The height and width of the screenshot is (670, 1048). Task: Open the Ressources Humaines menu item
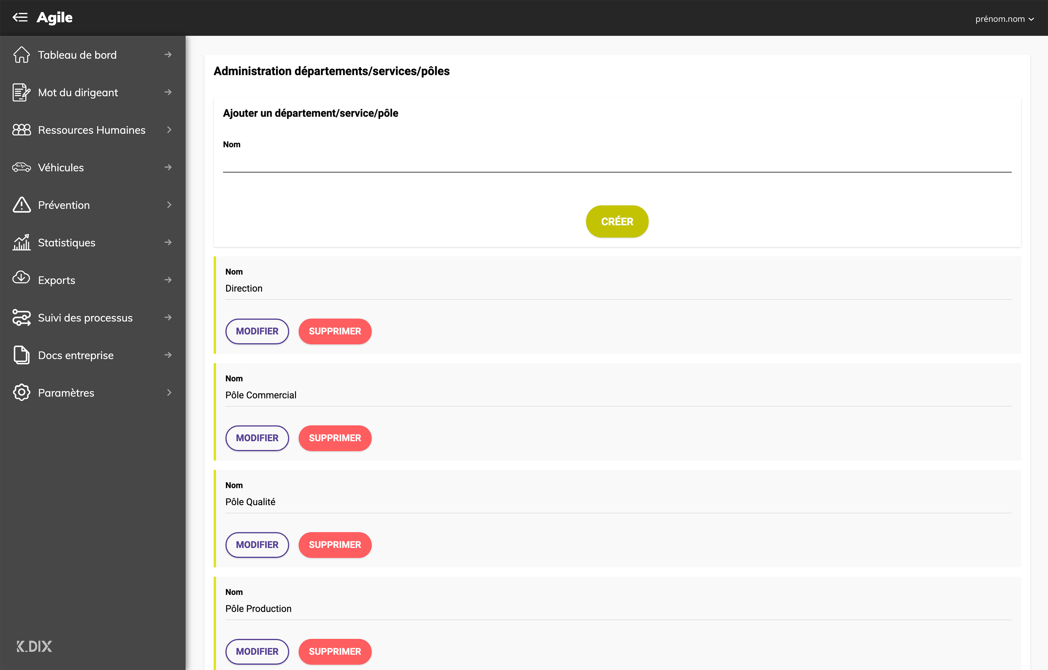point(93,130)
